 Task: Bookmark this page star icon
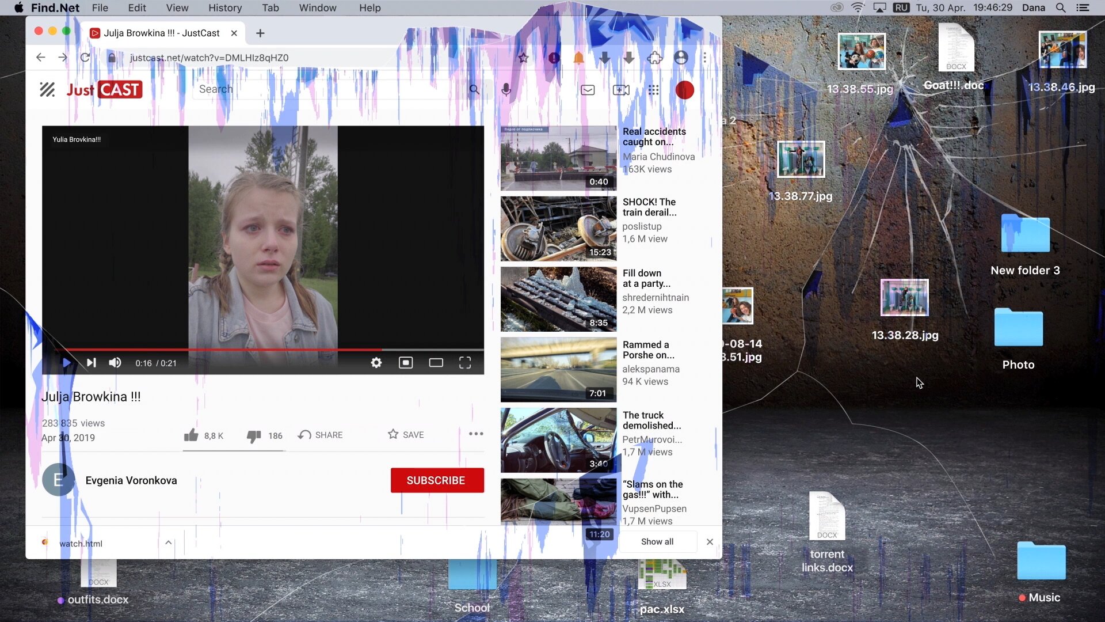523,58
